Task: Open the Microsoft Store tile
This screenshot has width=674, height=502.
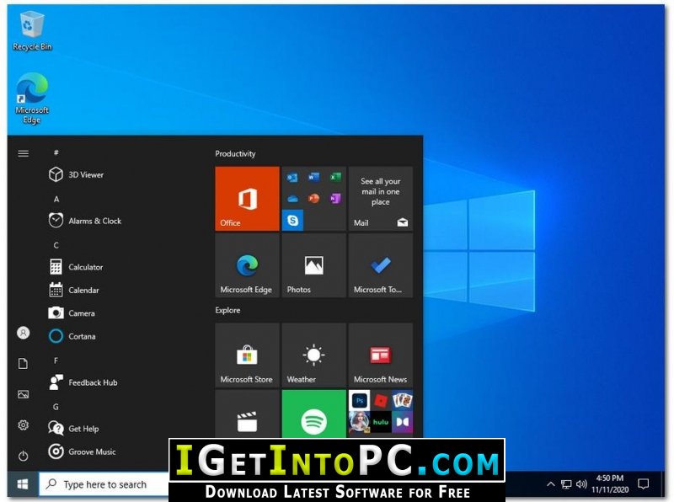Action: click(247, 355)
